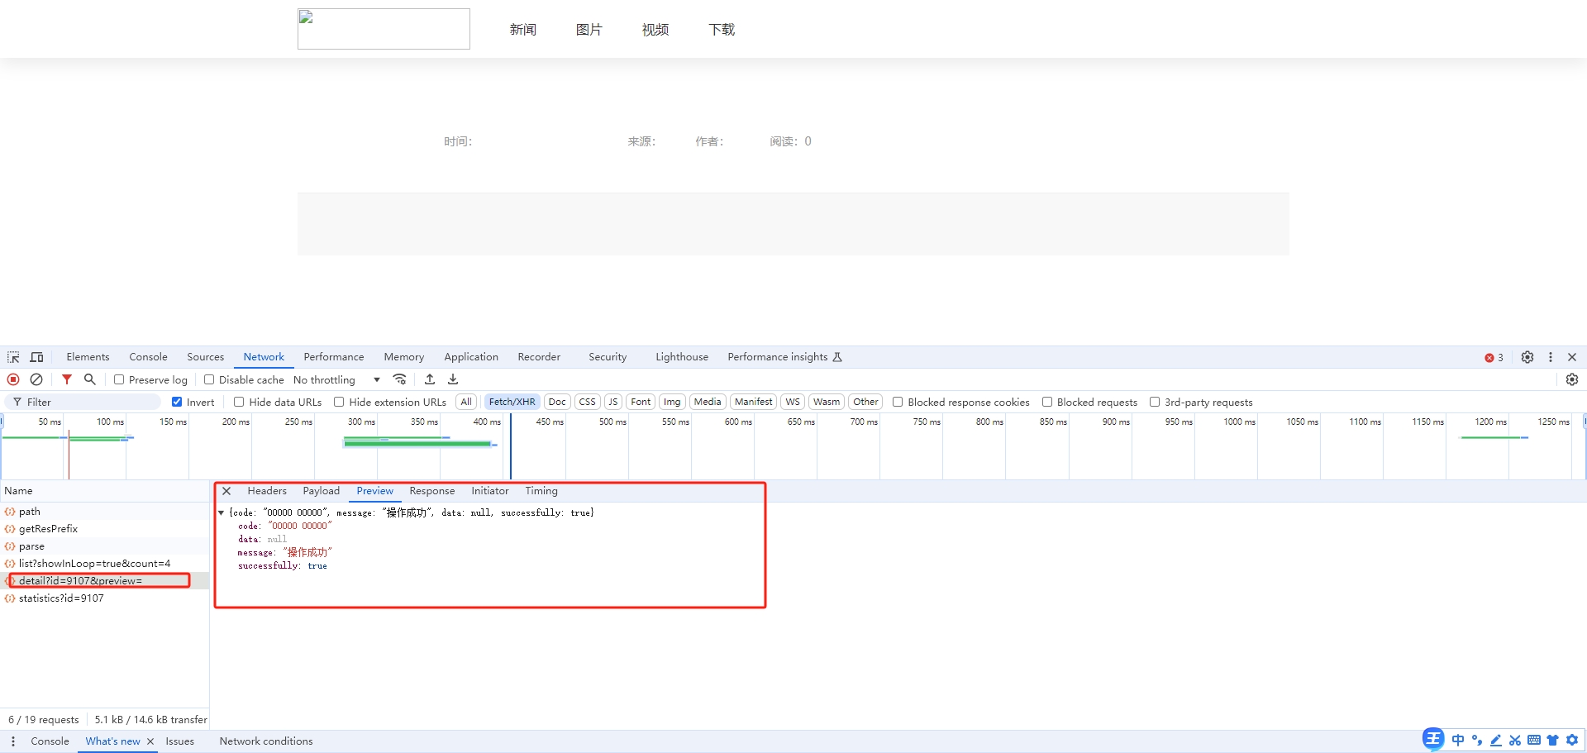Open the 下载 navigation link
Screen dimensions: 1587x753
pos(722,30)
